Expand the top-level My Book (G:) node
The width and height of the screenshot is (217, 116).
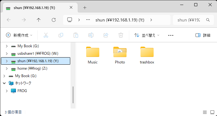(4, 76)
